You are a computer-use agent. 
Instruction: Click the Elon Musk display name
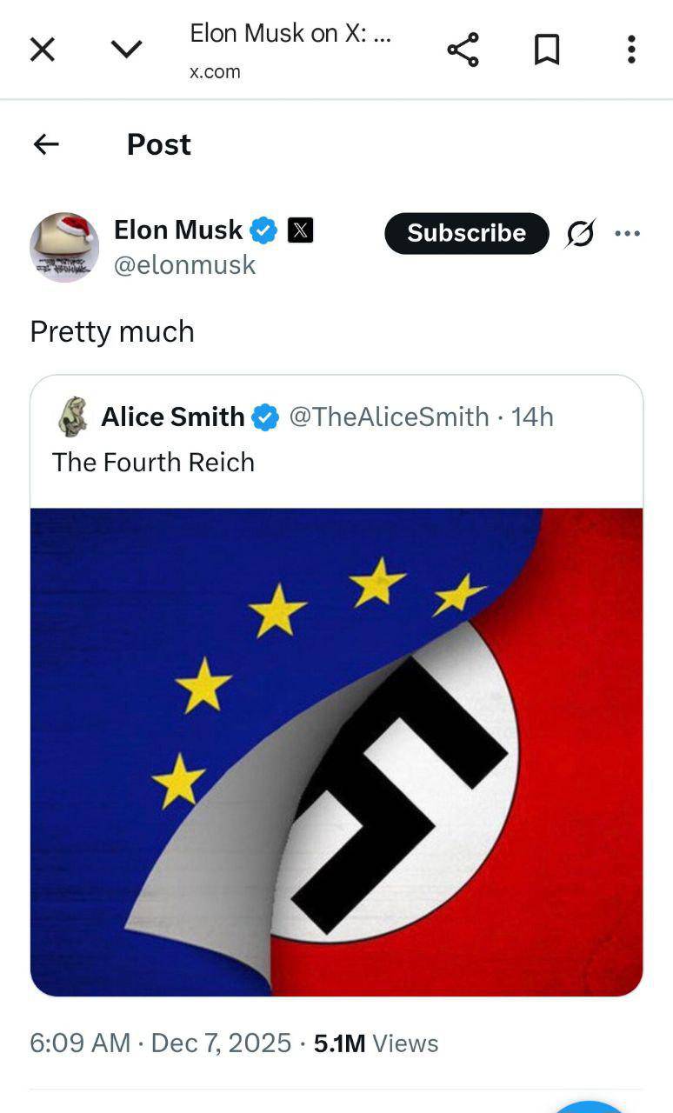coord(178,230)
